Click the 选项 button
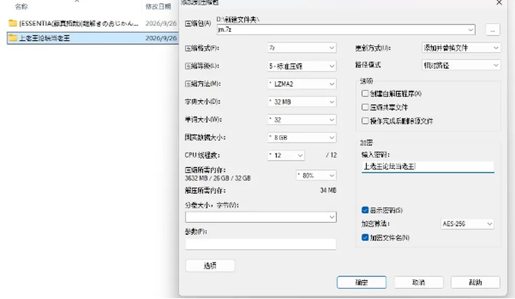 click(x=210, y=266)
